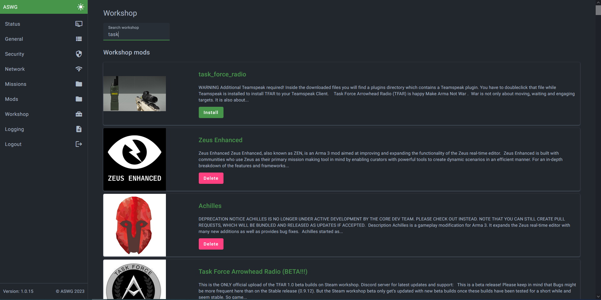
Task: Click the Workshop toolbox icon
Action: point(79,114)
